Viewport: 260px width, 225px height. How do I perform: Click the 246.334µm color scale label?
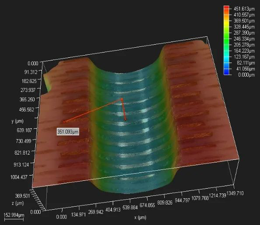coord(244,39)
